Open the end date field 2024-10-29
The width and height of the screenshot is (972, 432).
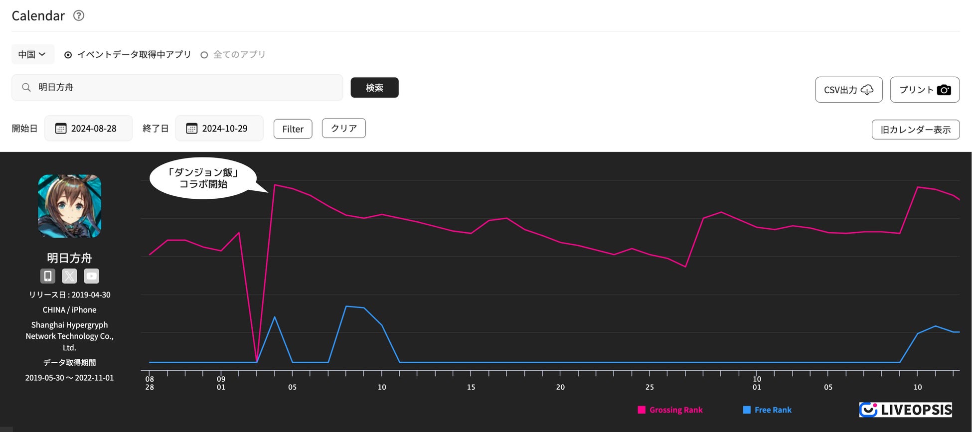[219, 129]
